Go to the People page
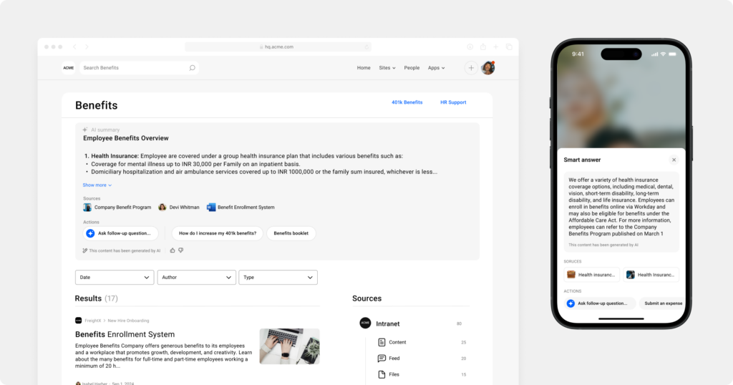733x385 pixels. point(412,68)
